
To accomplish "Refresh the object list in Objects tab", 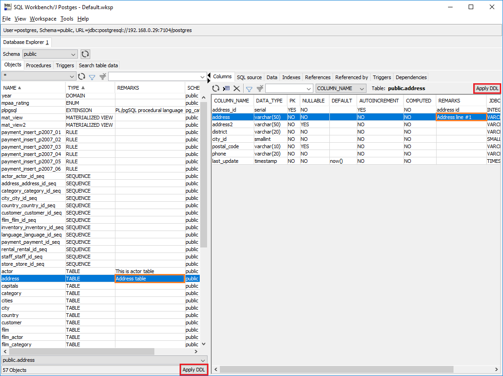I will [82, 77].
